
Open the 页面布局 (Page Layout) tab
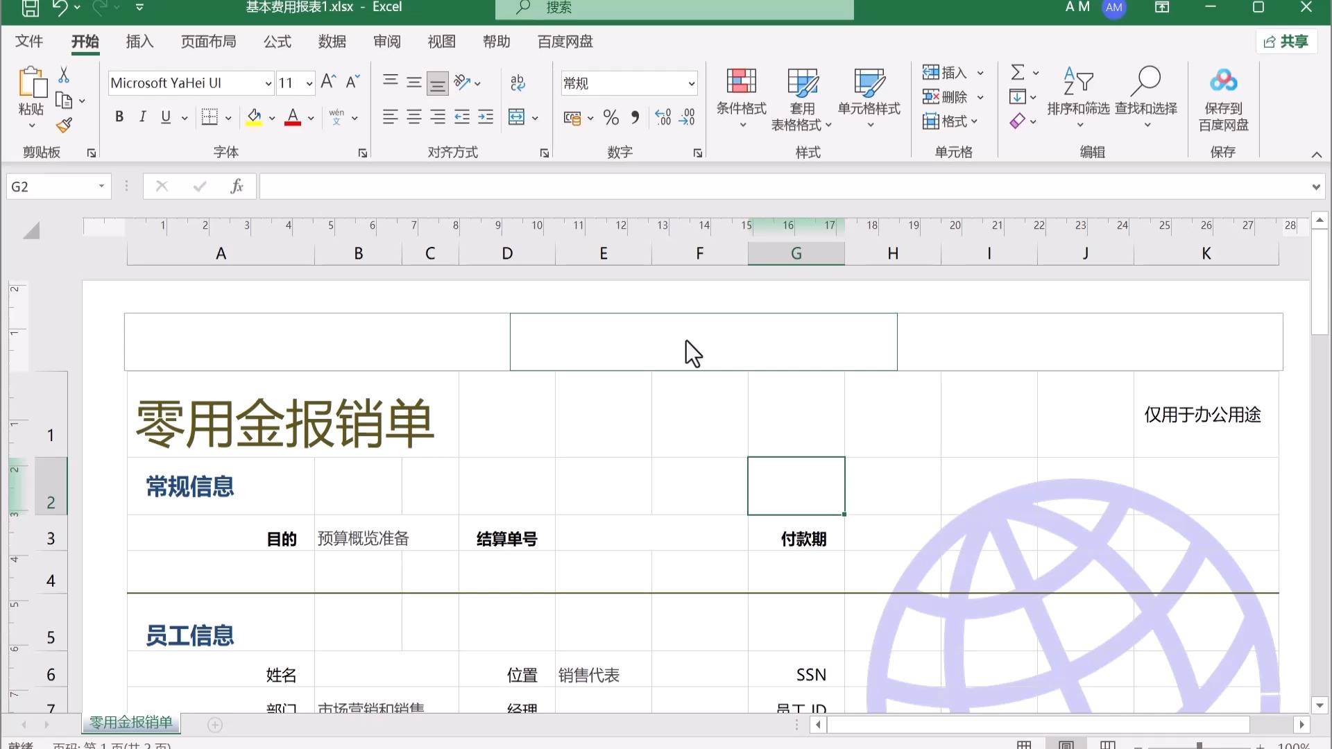tap(208, 42)
